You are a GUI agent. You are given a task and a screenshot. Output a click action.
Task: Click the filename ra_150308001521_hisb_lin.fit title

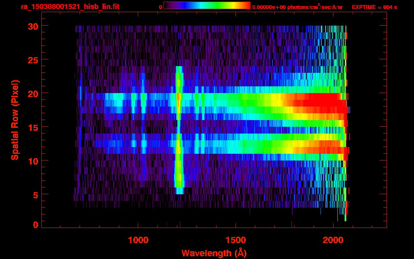coord(70,7)
